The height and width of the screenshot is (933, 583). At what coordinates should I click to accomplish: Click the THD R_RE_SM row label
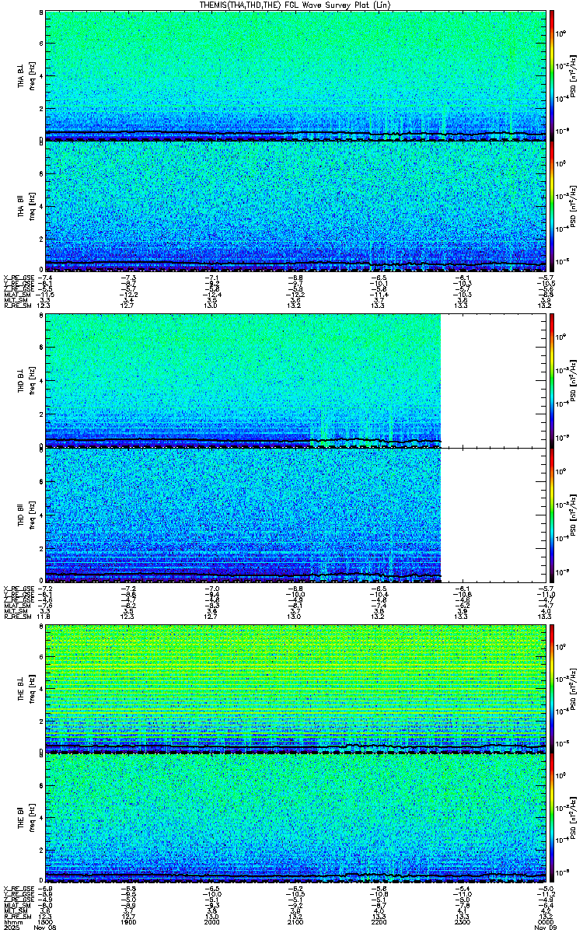click(x=17, y=616)
